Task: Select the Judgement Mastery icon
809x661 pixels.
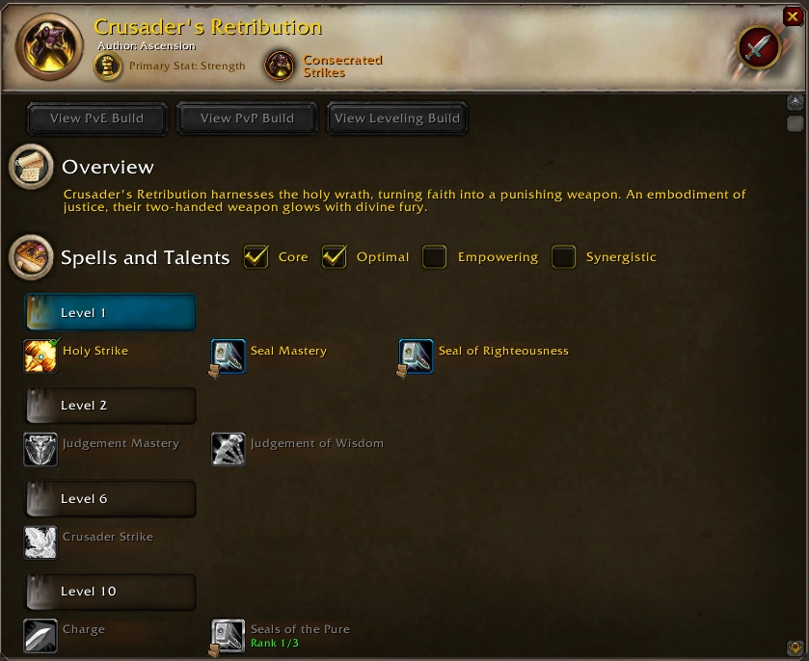Action: tap(40, 449)
